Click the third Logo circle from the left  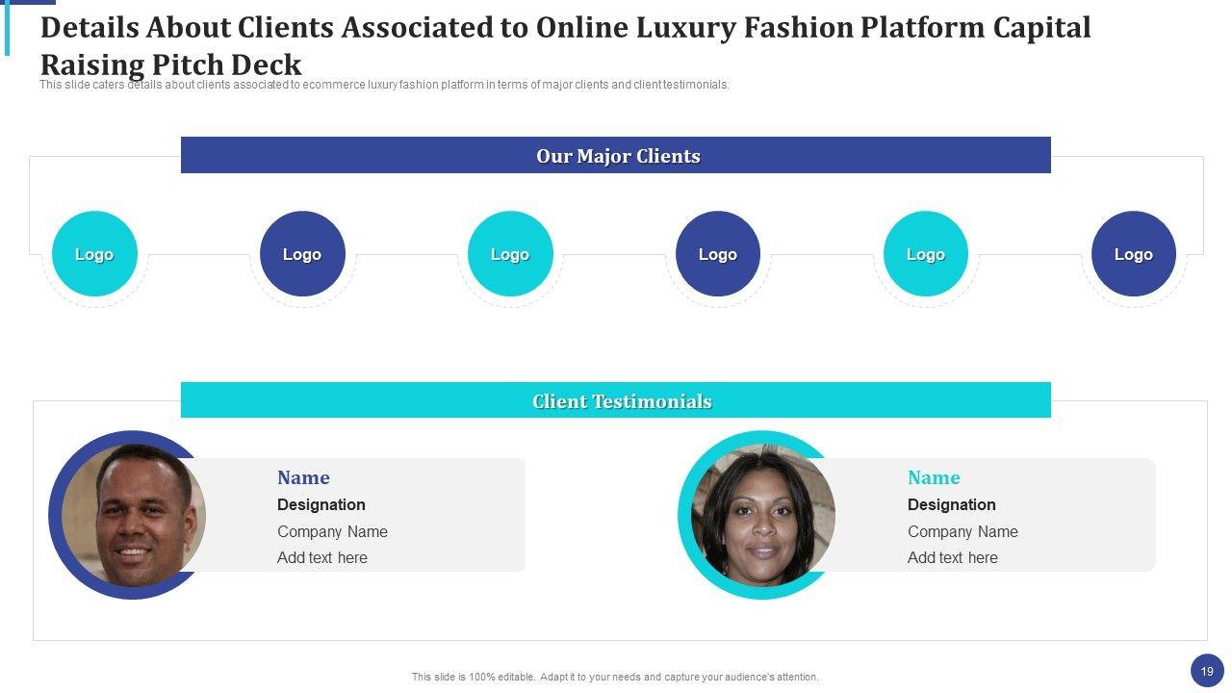[x=510, y=254]
